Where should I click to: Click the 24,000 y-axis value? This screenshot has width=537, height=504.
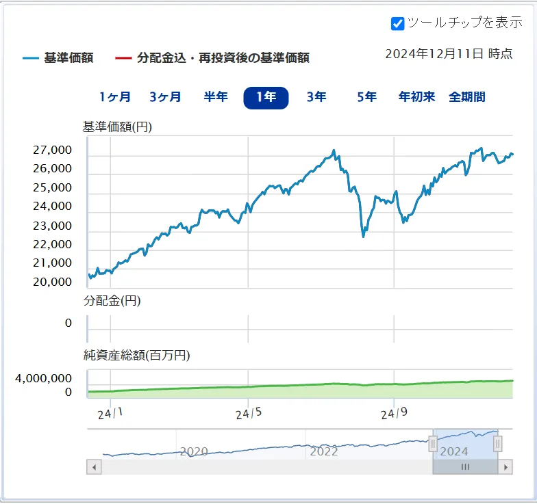click(x=52, y=206)
